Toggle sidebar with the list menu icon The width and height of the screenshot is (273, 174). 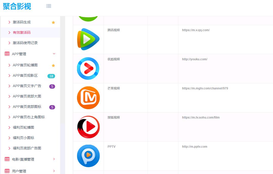(x=49, y=6)
